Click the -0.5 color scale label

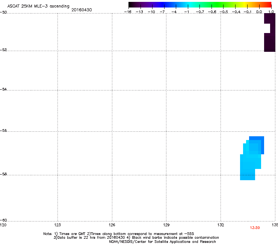224,12
